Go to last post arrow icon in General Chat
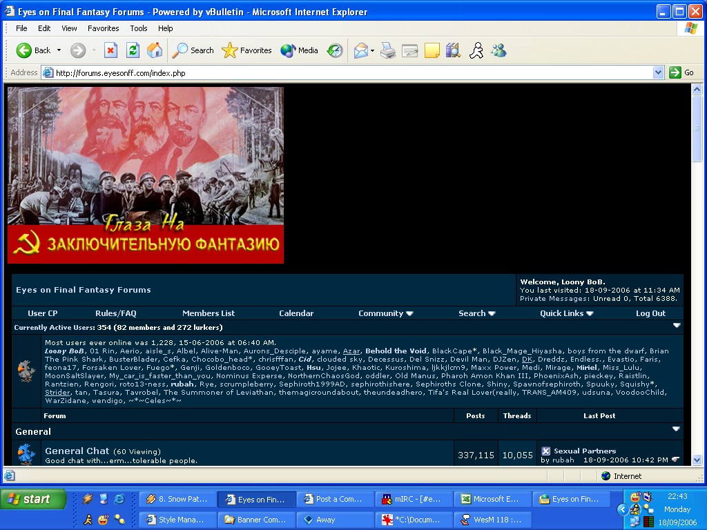The width and height of the screenshot is (707, 530). coord(675,460)
